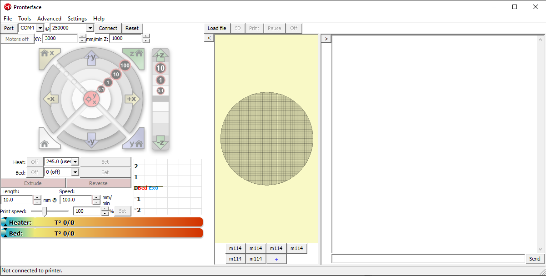Select the 100mm move distance on the jog wheel
This screenshot has height=276, width=546.
(x=125, y=65)
